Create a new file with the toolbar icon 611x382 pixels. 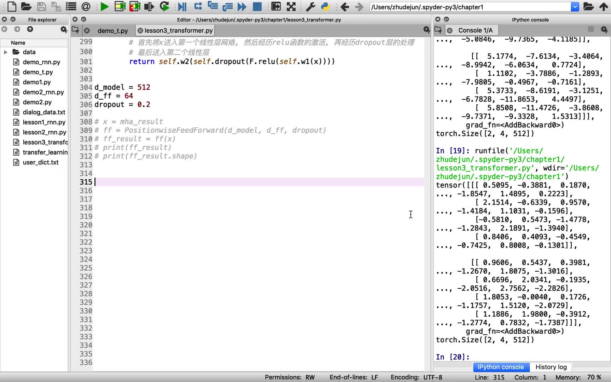coord(12,6)
